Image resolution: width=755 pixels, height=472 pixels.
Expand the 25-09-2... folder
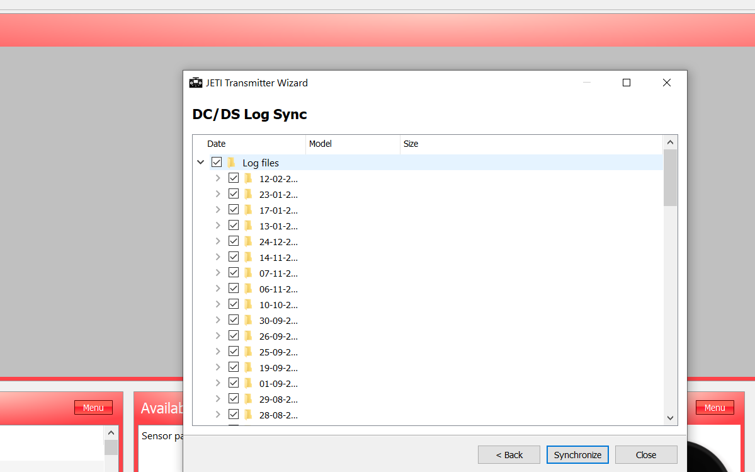(218, 352)
